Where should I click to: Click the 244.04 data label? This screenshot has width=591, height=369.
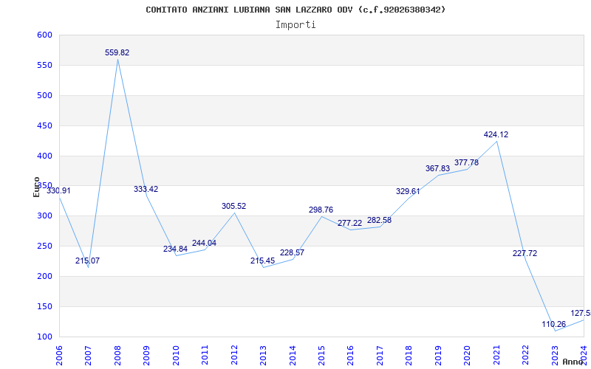pyautogui.click(x=205, y=244)
